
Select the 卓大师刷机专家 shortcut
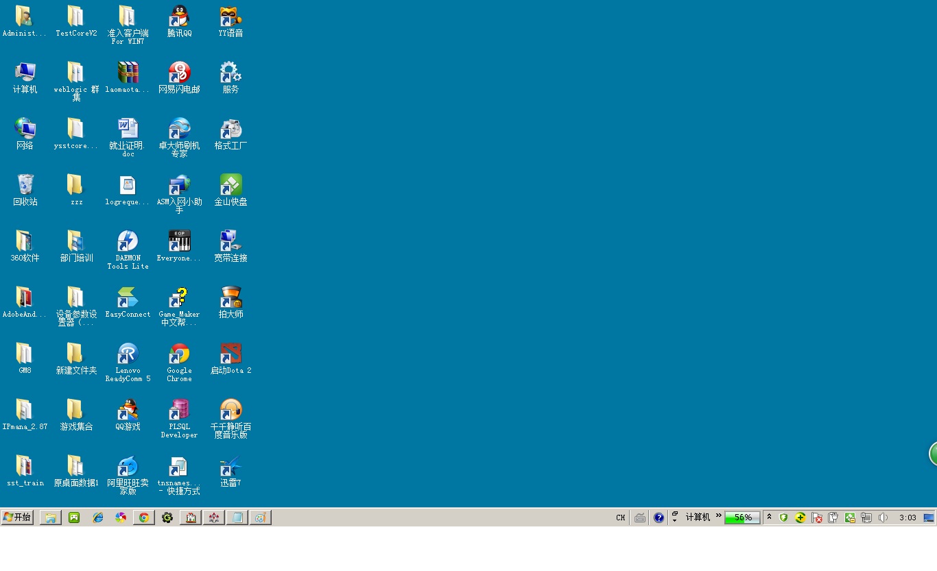click(179, 137)
